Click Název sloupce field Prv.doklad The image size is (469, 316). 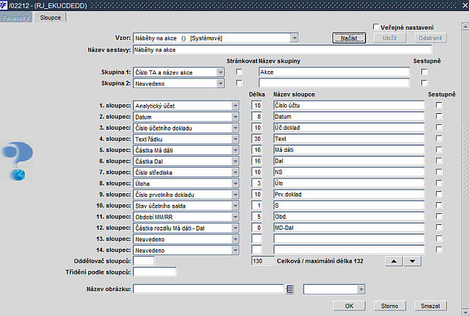coord(349,194)
